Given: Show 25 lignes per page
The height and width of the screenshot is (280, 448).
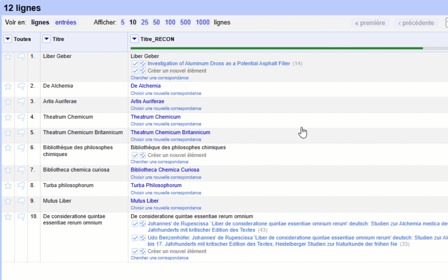Looking at the screenshot, I should [x=144, y=22].
